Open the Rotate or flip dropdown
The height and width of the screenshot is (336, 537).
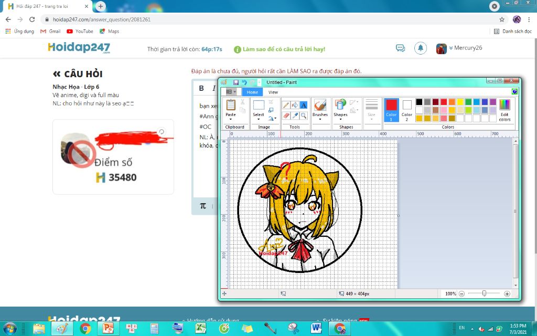(x=272, y=118)
